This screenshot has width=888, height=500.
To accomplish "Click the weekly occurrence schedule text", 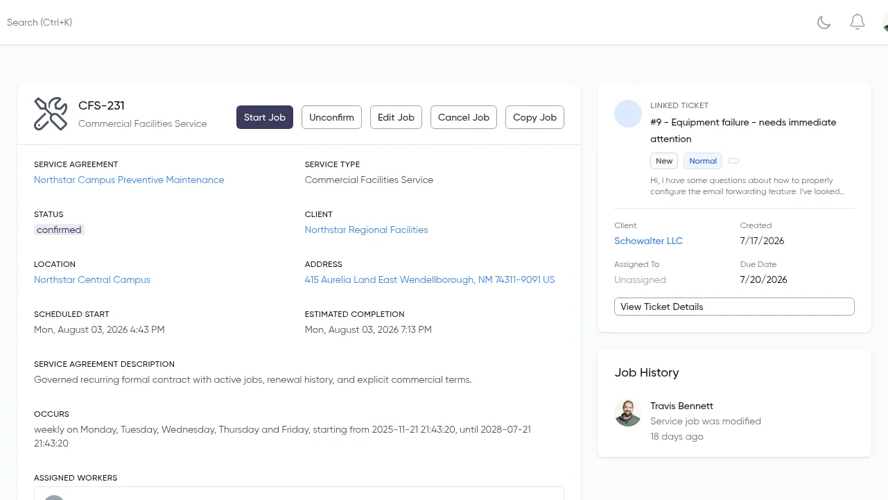I will pos(282,436).
